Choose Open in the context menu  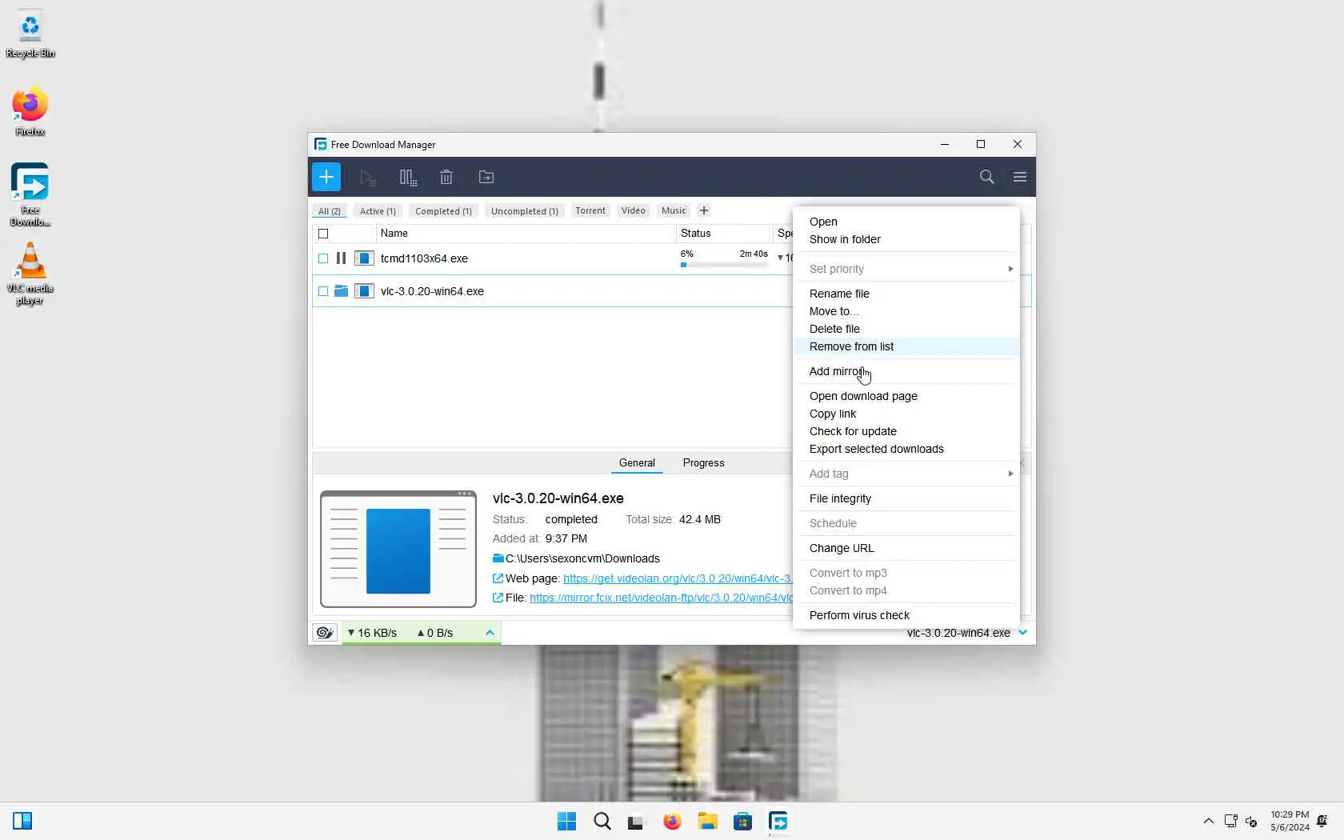(906, 222)
